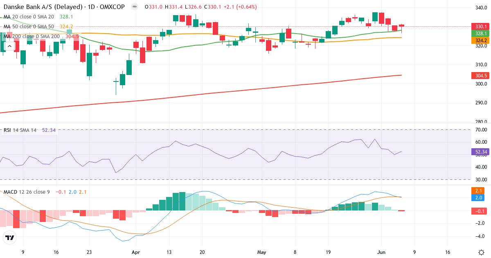Click the 19 date label on the time axis
This screenshot has width=491, height=258.
328,253
